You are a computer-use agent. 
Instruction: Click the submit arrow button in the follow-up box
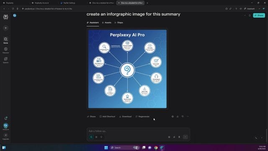click(185, 137)
